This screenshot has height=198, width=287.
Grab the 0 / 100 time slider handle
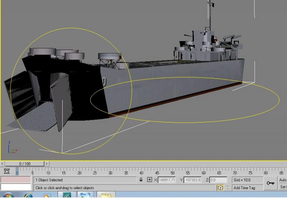click(25, 164)
